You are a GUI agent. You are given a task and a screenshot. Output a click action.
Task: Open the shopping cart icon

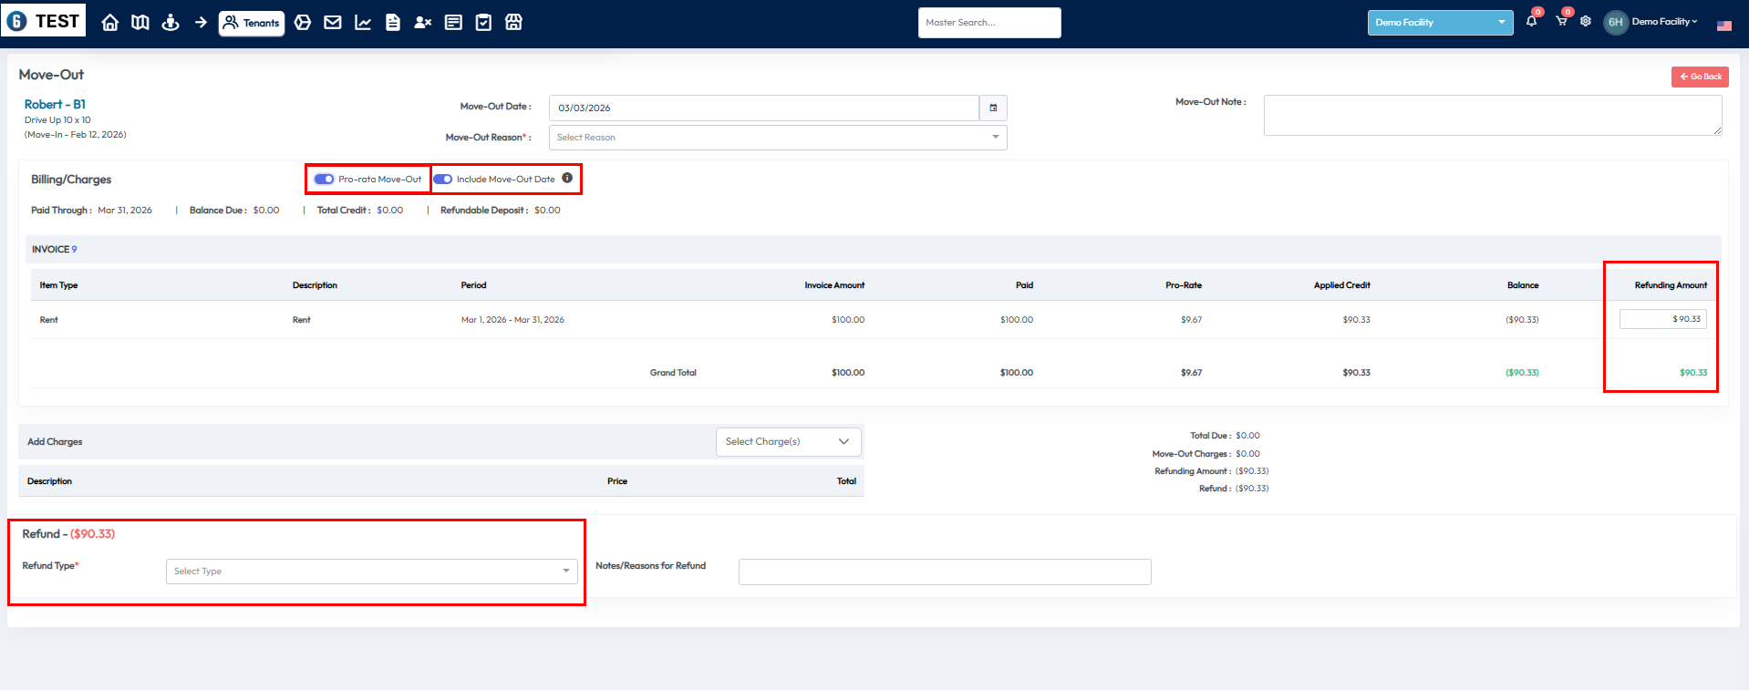pos(1561,21)
